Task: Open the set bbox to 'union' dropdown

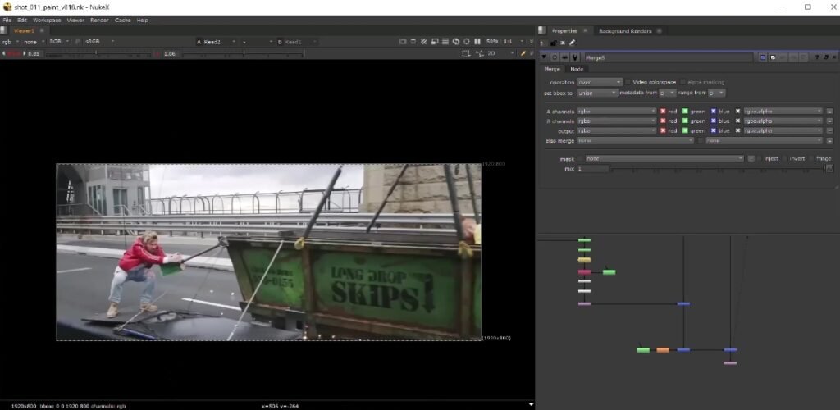Action: click(x=597, y=93)
